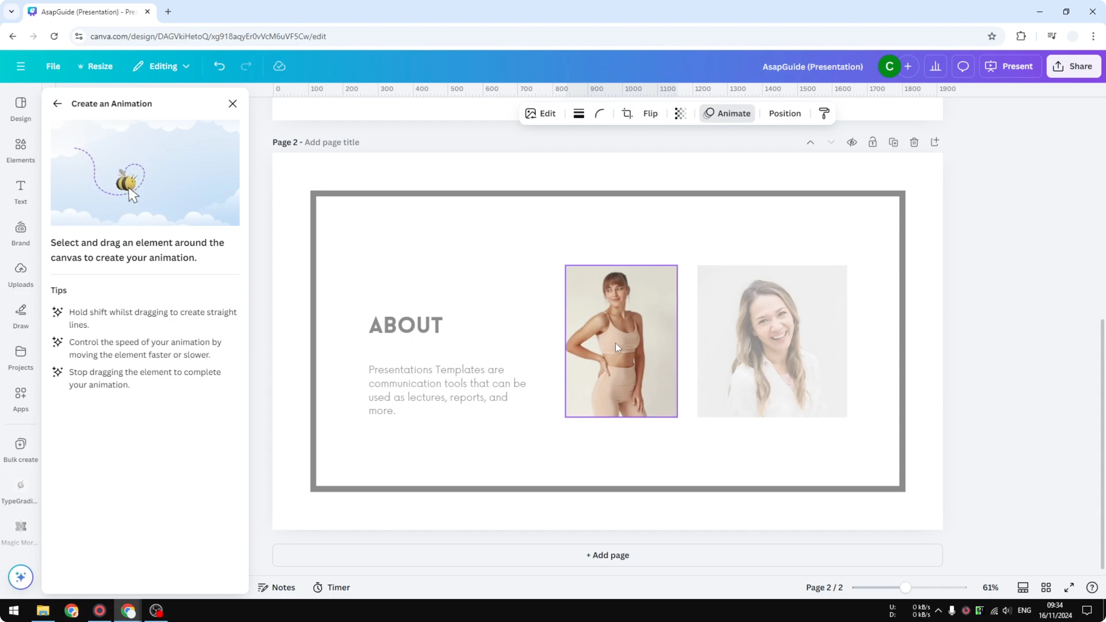Hide Page 2 using the eye icon
The height and width of the screenshot is (622, 1106).
pyautogui.click(x=852, y=142)
